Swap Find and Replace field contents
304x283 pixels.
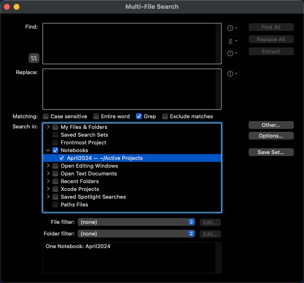pos(34,58)
